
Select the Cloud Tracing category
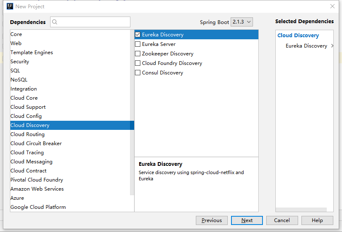tap(70, 153)
